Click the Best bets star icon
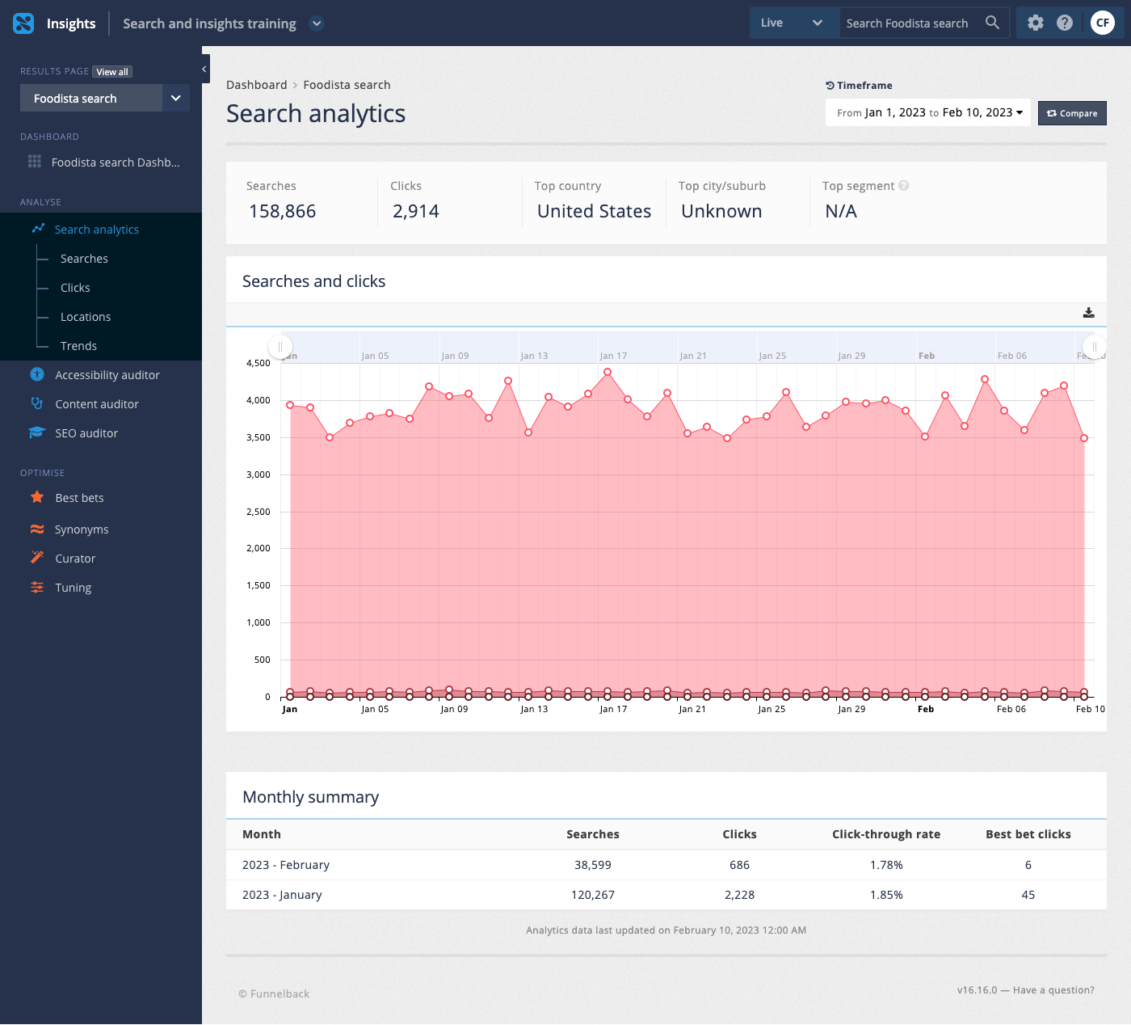This screenshot has width=1131, height=1025. tap(36, 497)
